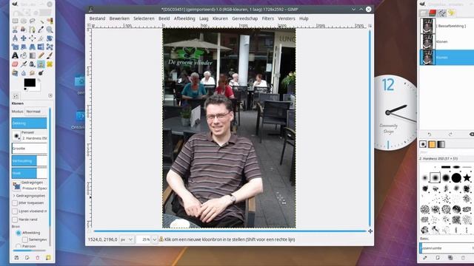Click the canvas navigation icon bottom-right
Image resolution: width=474 pixels, height=266 pixels.
click(x=370, y=231)
